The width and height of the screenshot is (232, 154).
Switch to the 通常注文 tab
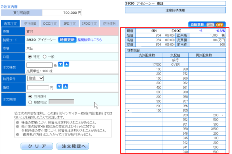[10, 24]
